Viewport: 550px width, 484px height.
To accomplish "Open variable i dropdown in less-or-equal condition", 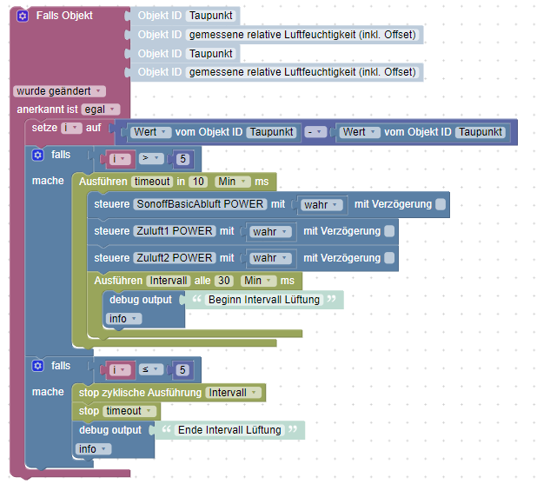I will point(119,370).
